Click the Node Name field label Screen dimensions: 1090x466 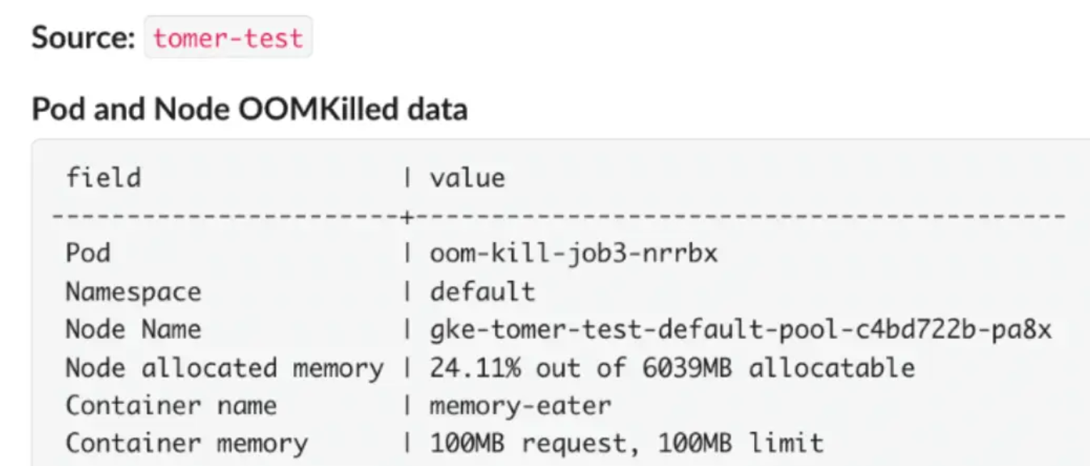[133, 330]
